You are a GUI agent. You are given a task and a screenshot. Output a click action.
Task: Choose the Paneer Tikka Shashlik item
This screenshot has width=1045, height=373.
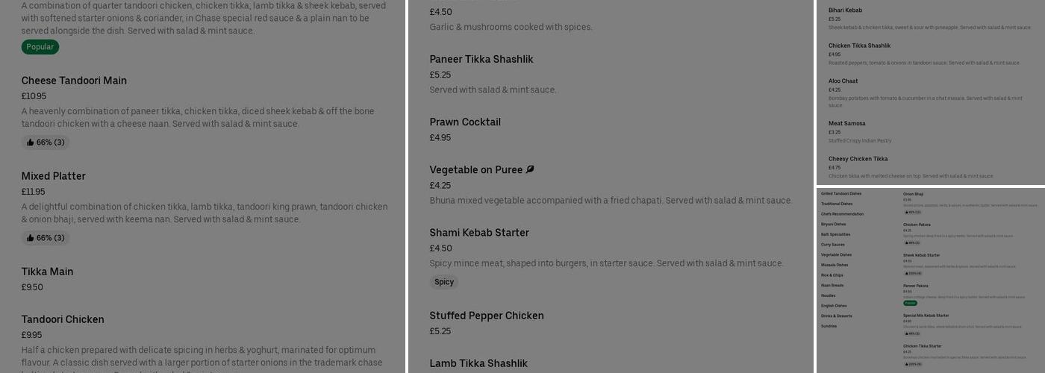pyautogui.click(x=481, y=60)
